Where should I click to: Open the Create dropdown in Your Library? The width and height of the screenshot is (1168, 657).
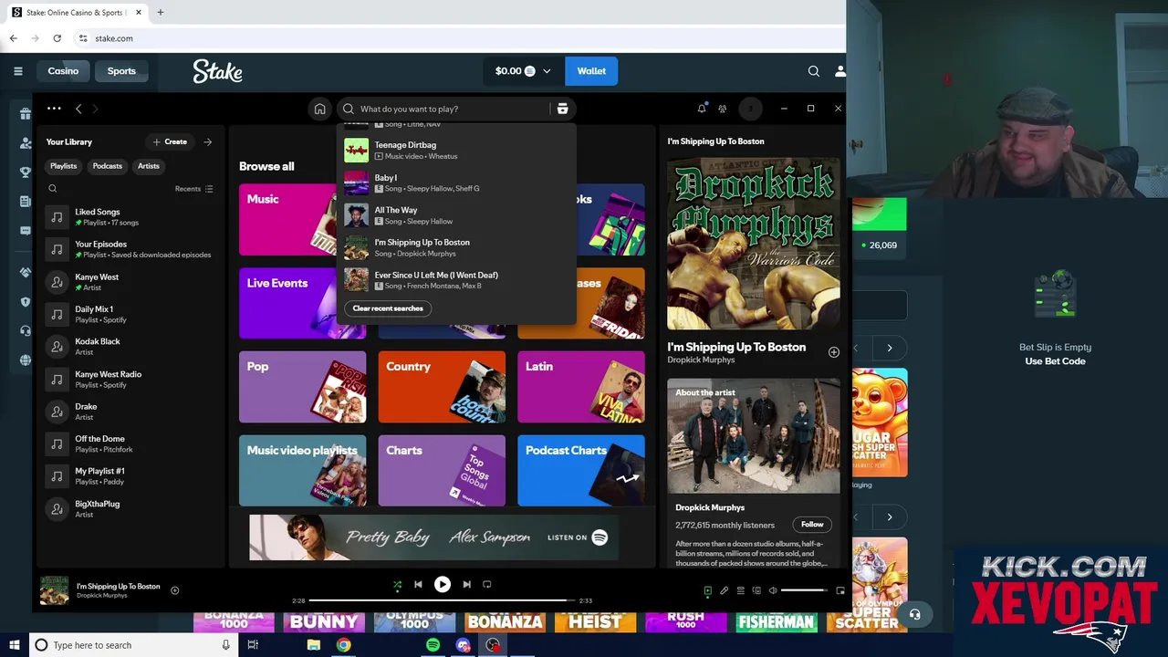(170, 141)
